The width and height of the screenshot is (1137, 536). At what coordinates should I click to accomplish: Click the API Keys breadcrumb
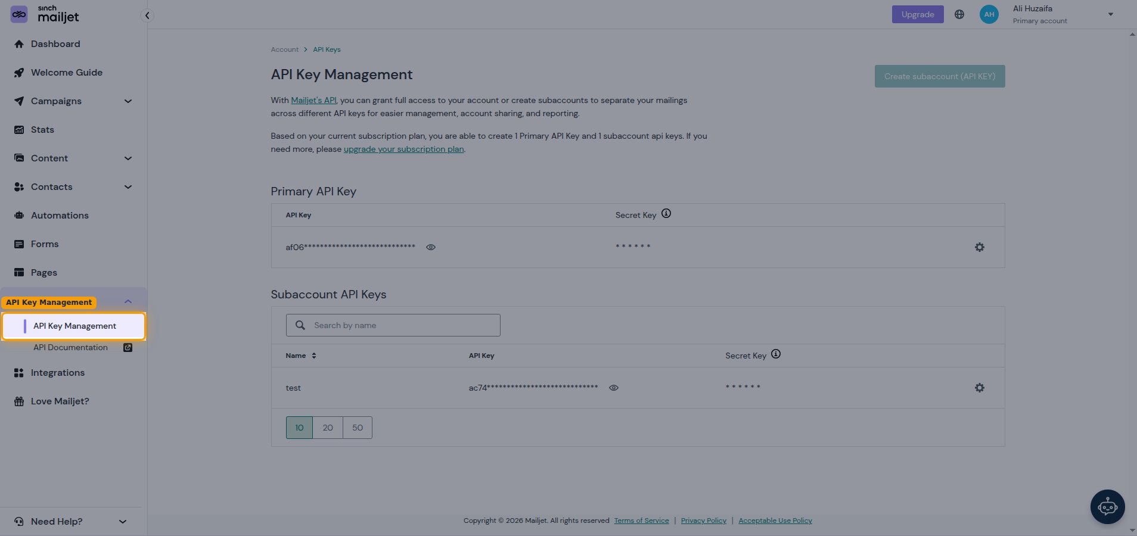[x=327, y=49]
